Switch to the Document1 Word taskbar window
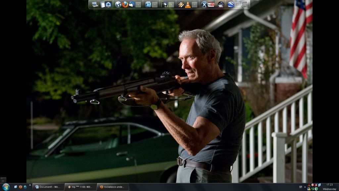Screen dimensions: 339x191 pyautogui.click(x=48, y=187)
